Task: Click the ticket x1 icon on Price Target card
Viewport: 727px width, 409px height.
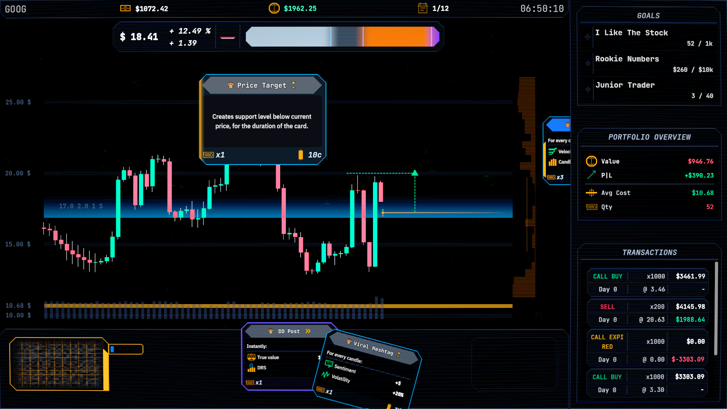Action: (x=209, y=155)
